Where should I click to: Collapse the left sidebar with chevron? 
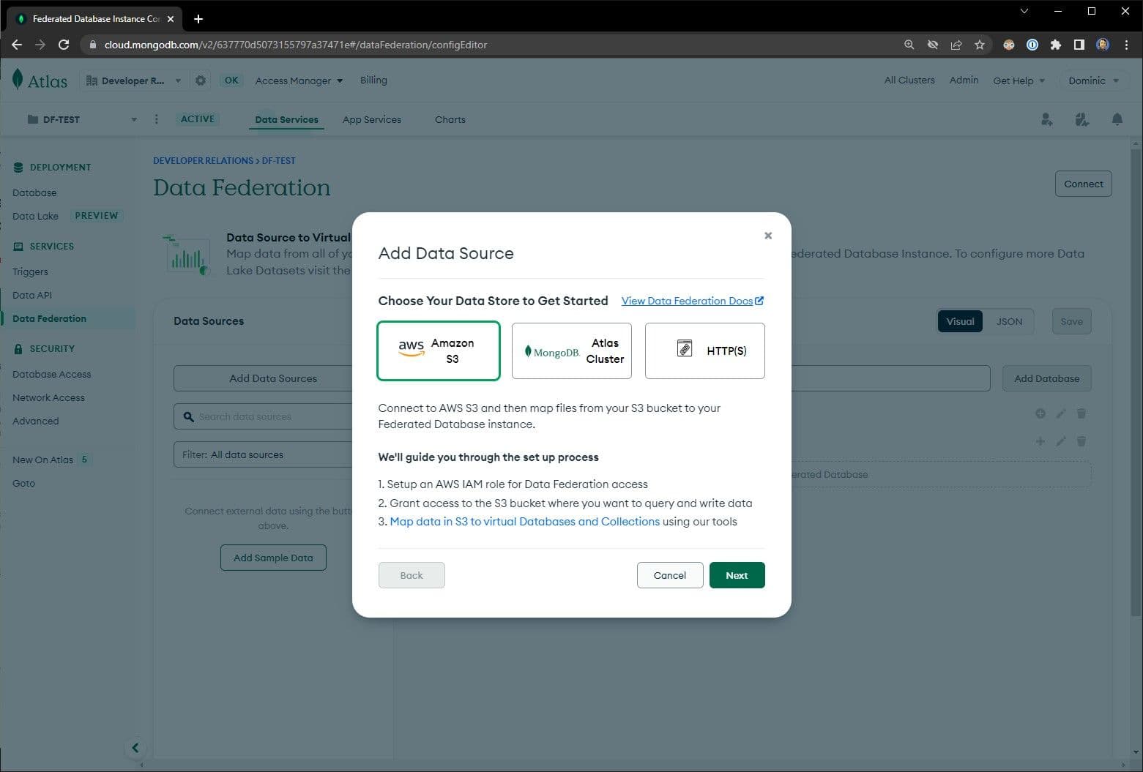click(135, 747)
